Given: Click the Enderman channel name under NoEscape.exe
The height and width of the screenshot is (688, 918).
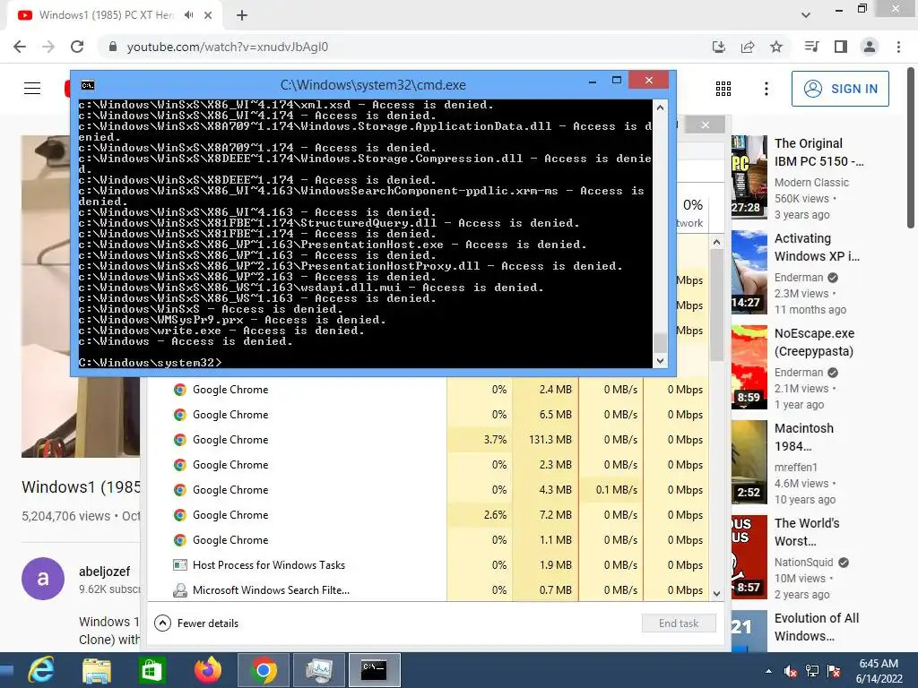Looking at the screenshot, I should 799,372.
